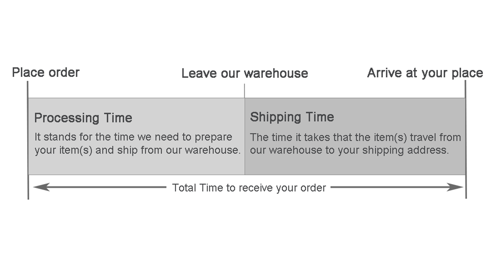Click the darker gray Shipping Time box
Image resolution: width=491 pixels, height=276 pixels.
point(355,136)
